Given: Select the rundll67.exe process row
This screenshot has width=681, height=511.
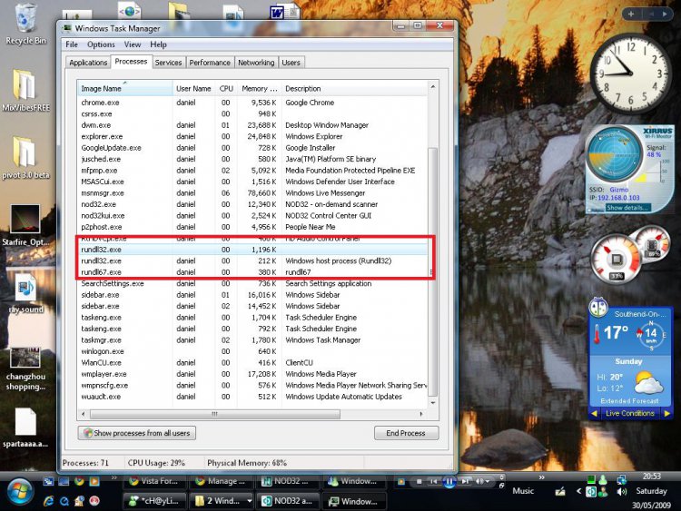Looking at the screenshot, I should point(252,272).
